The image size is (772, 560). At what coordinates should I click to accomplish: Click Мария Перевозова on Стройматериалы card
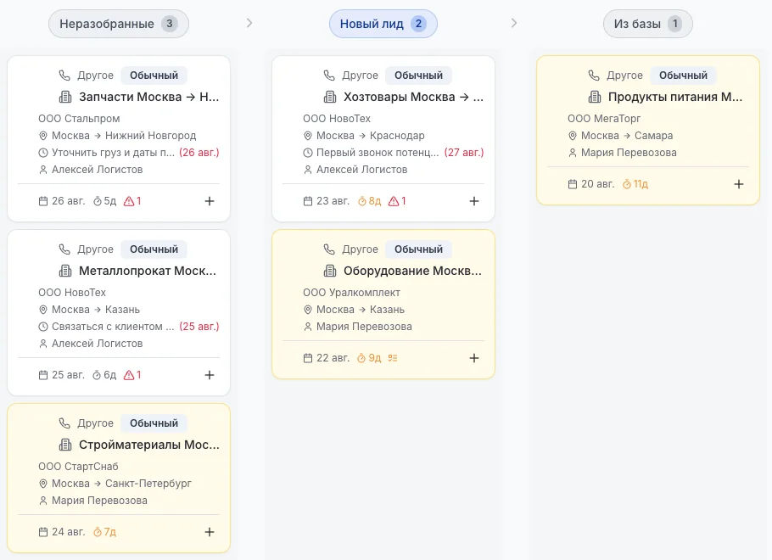click(x=99, y=501)
